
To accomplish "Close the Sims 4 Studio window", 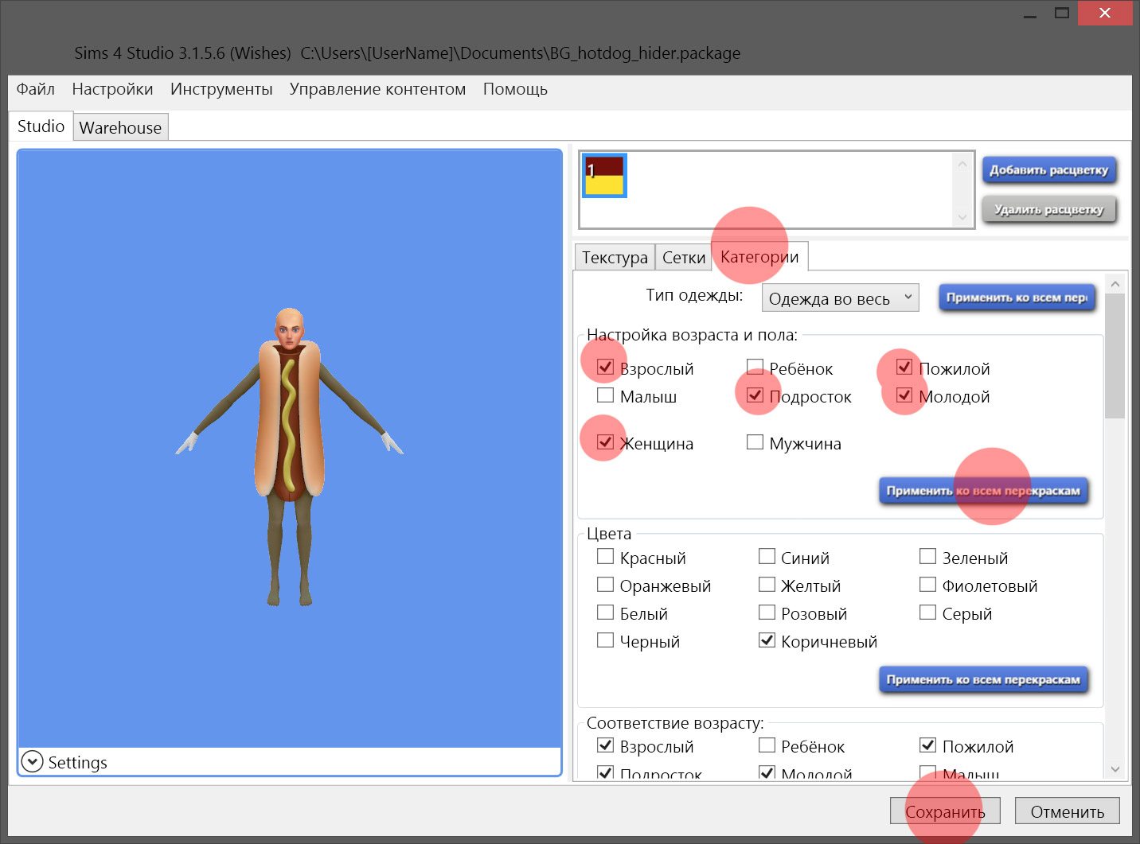I will pos(1105,14).
